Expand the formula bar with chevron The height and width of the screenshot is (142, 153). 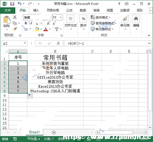[x=150, y=44]
